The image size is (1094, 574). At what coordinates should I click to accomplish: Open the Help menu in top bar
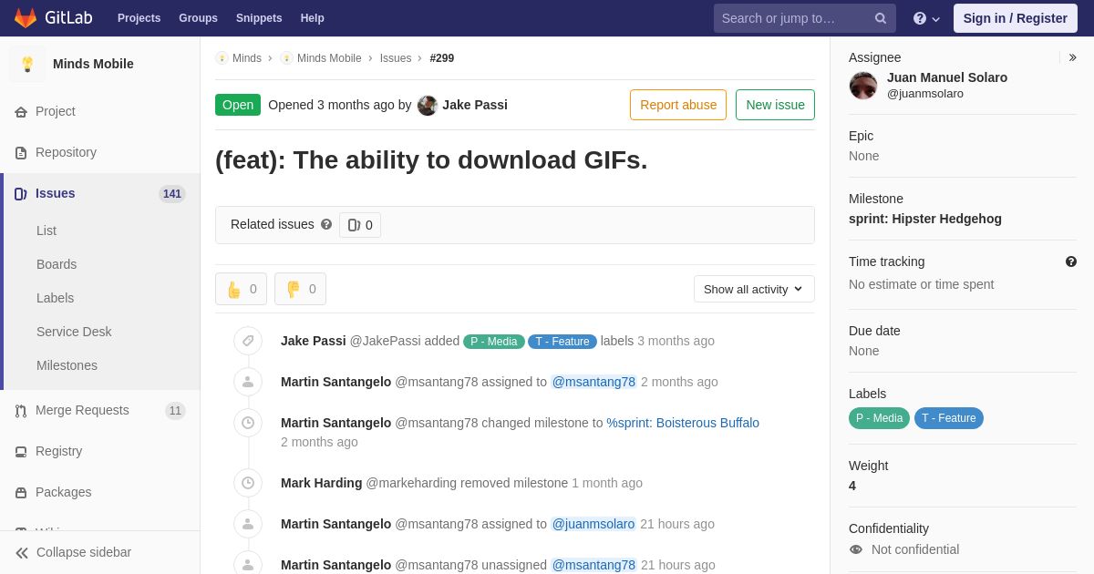pos(313,18)
